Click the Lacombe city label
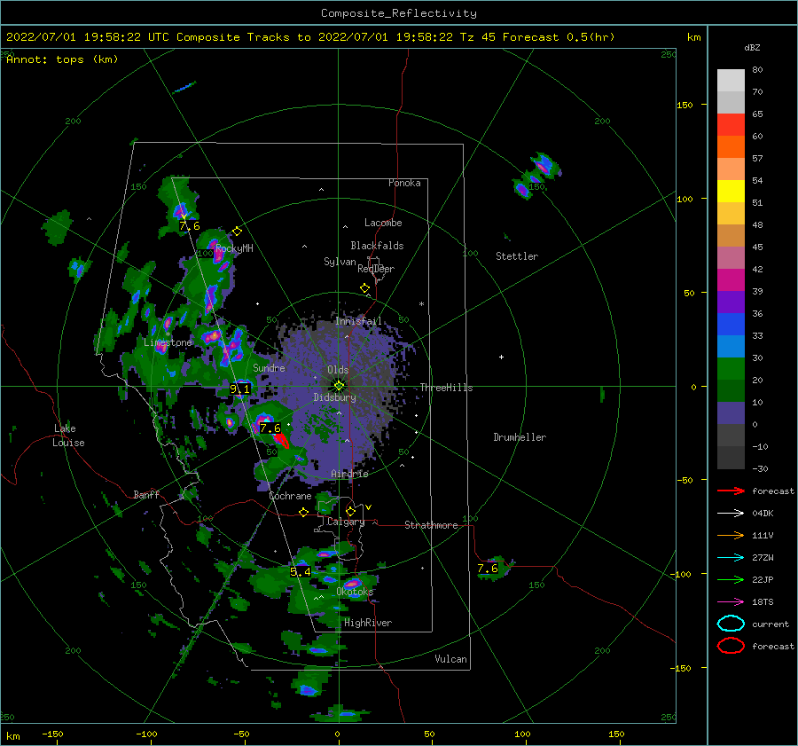The image size is (798, 746). pyautogui.click(x=383, y=223)
